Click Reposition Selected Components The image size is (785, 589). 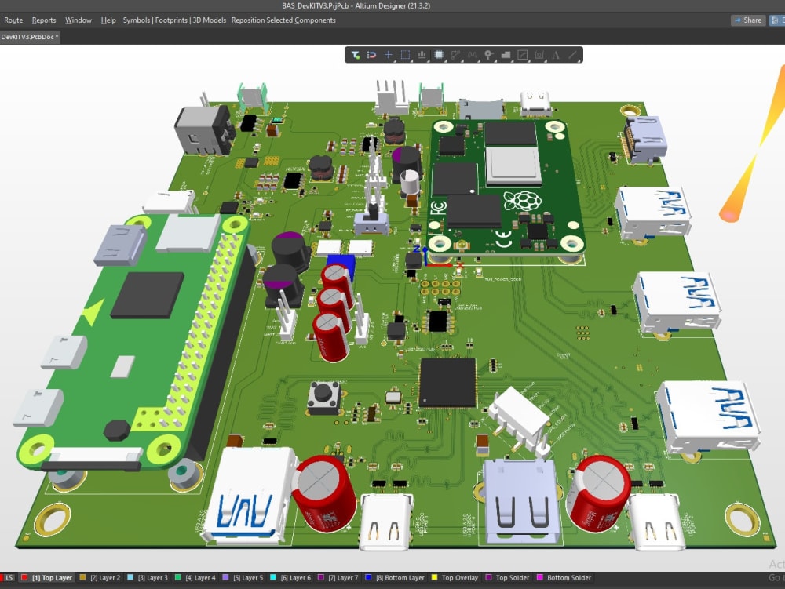pos(283,20)
